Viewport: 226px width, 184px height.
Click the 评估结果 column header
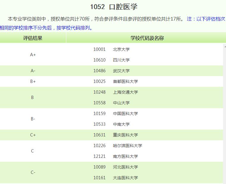pos(33,38)
